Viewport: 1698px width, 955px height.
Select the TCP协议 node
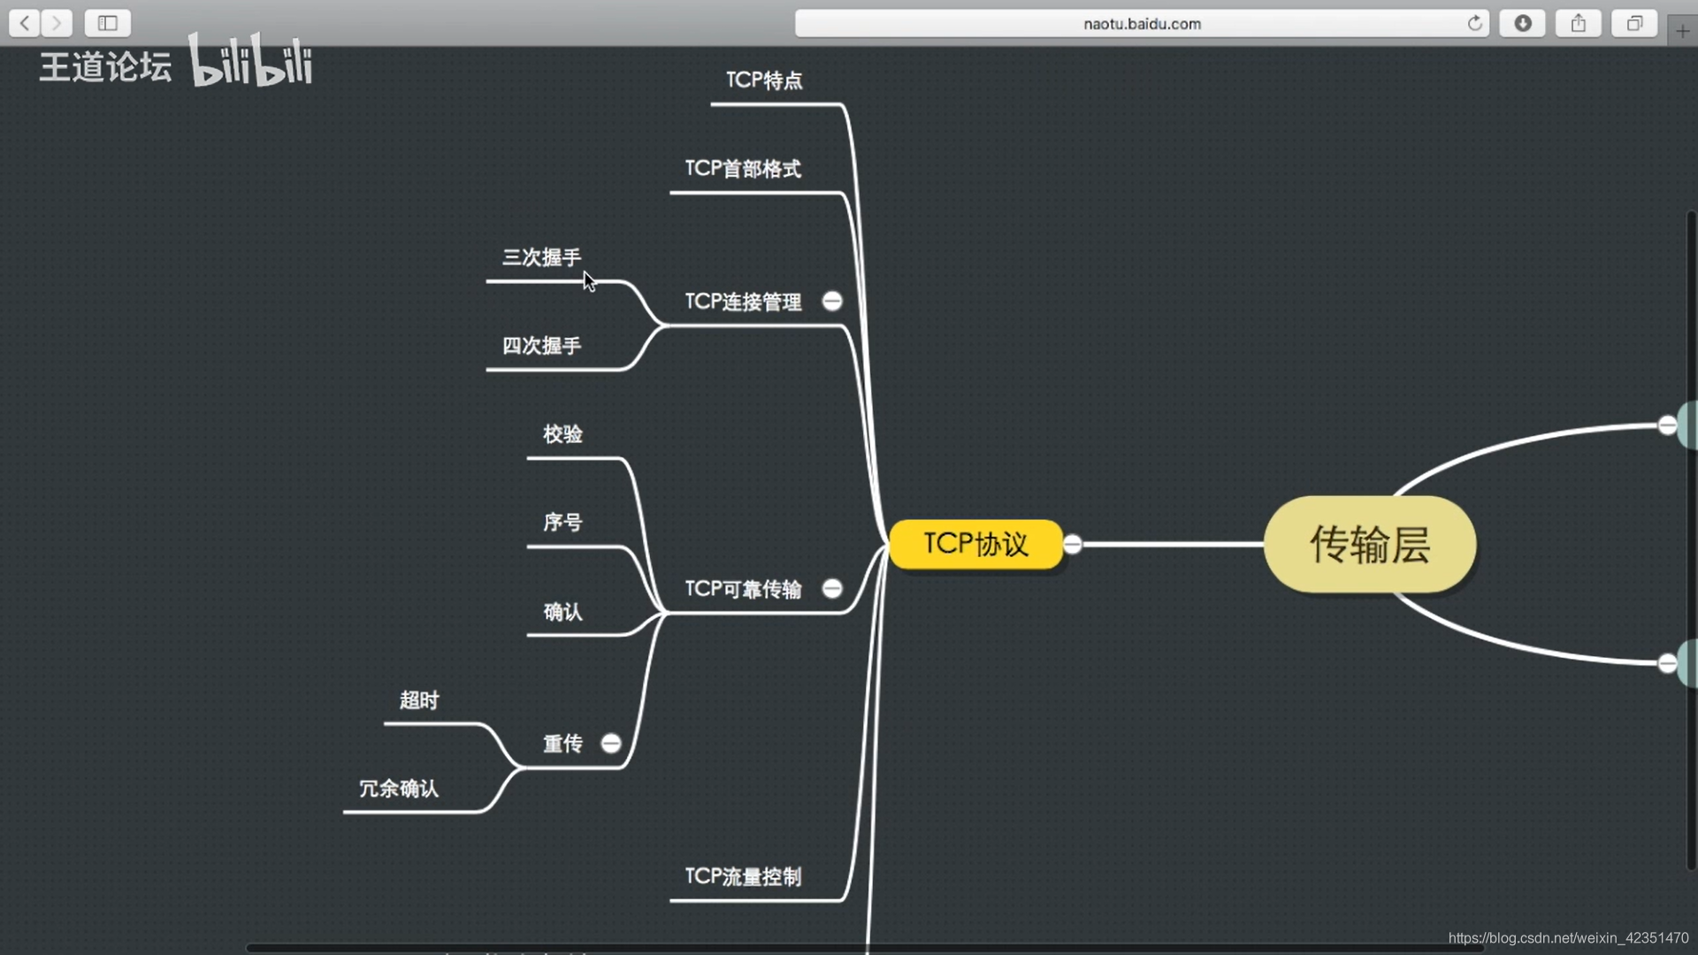976,544
